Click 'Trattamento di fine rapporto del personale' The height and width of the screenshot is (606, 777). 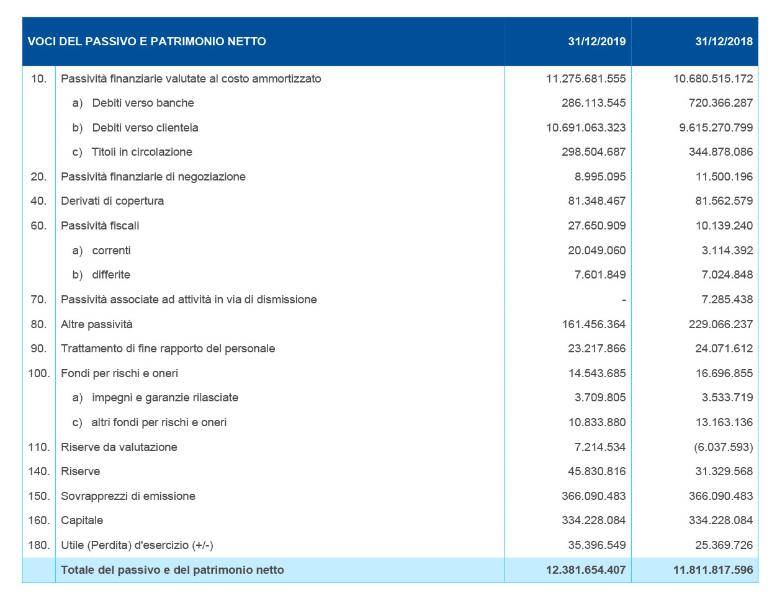pyautogui.click(x=168, y=349)
